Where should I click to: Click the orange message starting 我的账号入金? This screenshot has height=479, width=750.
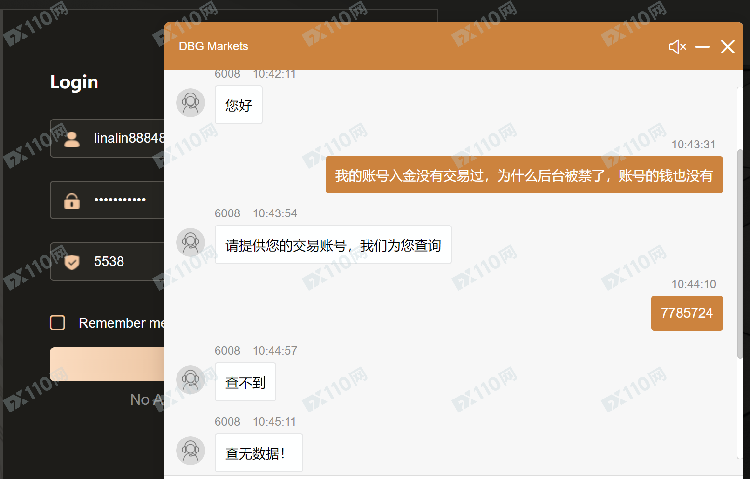click(524, 175)
